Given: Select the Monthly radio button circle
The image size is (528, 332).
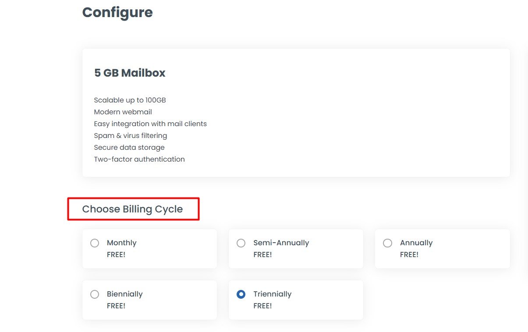Looking at the screenshot, I should tap(95, 243).
